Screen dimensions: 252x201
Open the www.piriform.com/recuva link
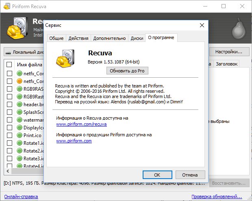click(81, 124)
